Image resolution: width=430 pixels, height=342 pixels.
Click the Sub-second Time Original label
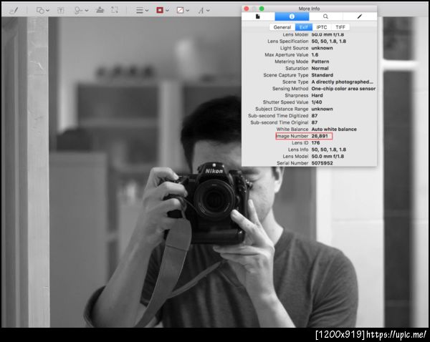[x=279, y=122]
